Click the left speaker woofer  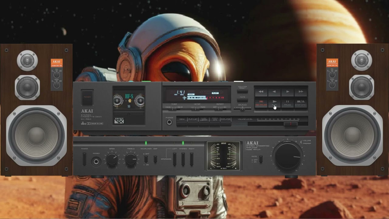[x=36, y=135]
